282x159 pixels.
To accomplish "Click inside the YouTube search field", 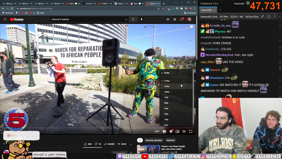I will [88, 19].
